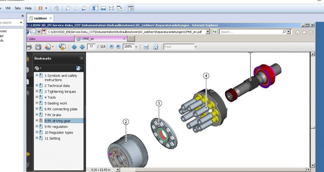Go to next PDF page
The width and height of the screenshot is (324, 172).
pyautogui.click(x=82, y=47)
